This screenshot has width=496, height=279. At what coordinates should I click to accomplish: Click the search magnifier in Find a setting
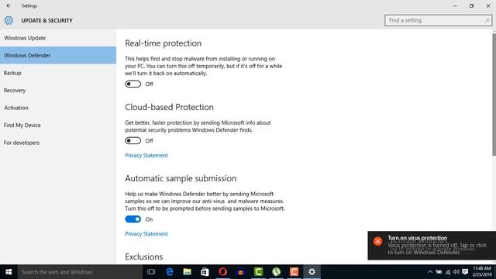(487, 20)
